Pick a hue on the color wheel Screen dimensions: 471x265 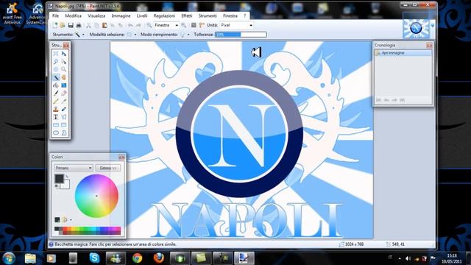[96, 197]
